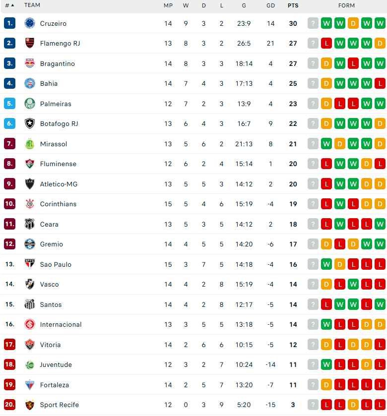387x416 pixels.
Task: Click the Cruzeiro club crest
Action: (30, 23)
